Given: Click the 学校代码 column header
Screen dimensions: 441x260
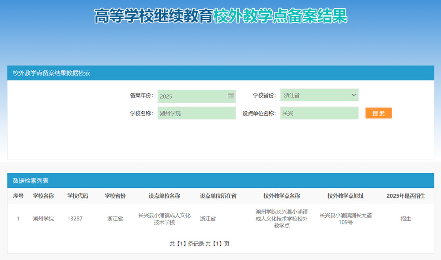Looking at the screenshot, I should coord(77,196).
